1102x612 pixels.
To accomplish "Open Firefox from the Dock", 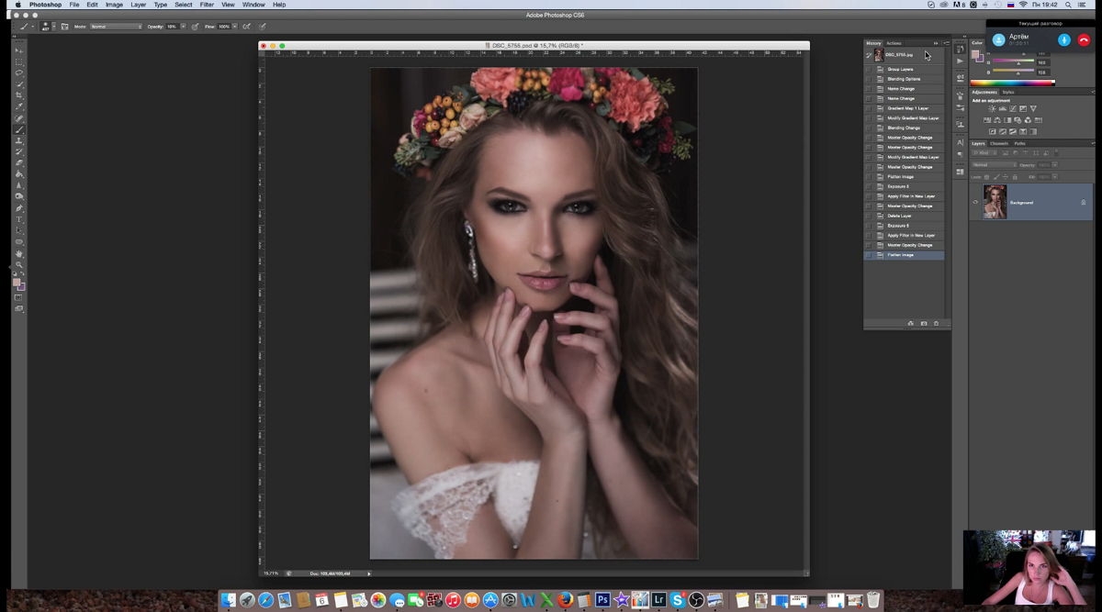I will click(565, 600).
